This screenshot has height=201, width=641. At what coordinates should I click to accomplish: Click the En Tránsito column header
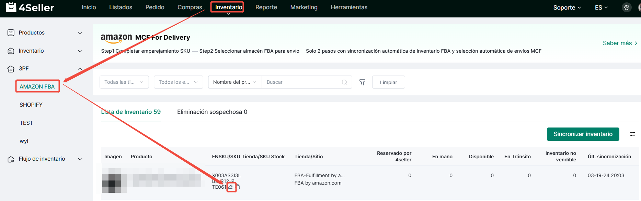[x=517, y=157]
